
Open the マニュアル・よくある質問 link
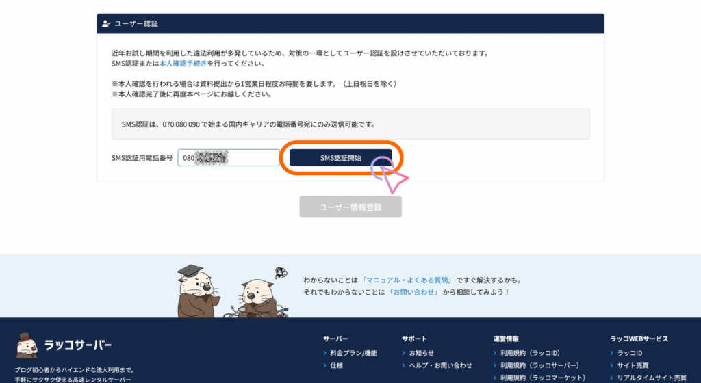click(409, 280)
